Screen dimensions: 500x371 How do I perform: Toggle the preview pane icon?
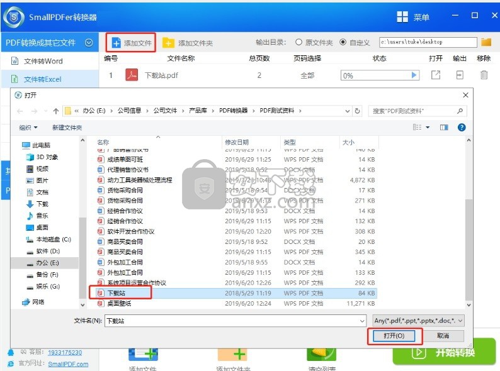tap(444, 128)
